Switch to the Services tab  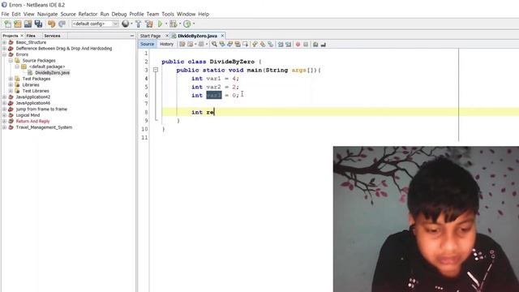[52, 36]
